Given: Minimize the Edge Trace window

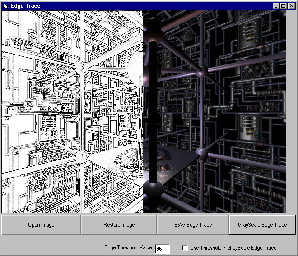Looking at the screenshot, I should (x=276, y=6).
